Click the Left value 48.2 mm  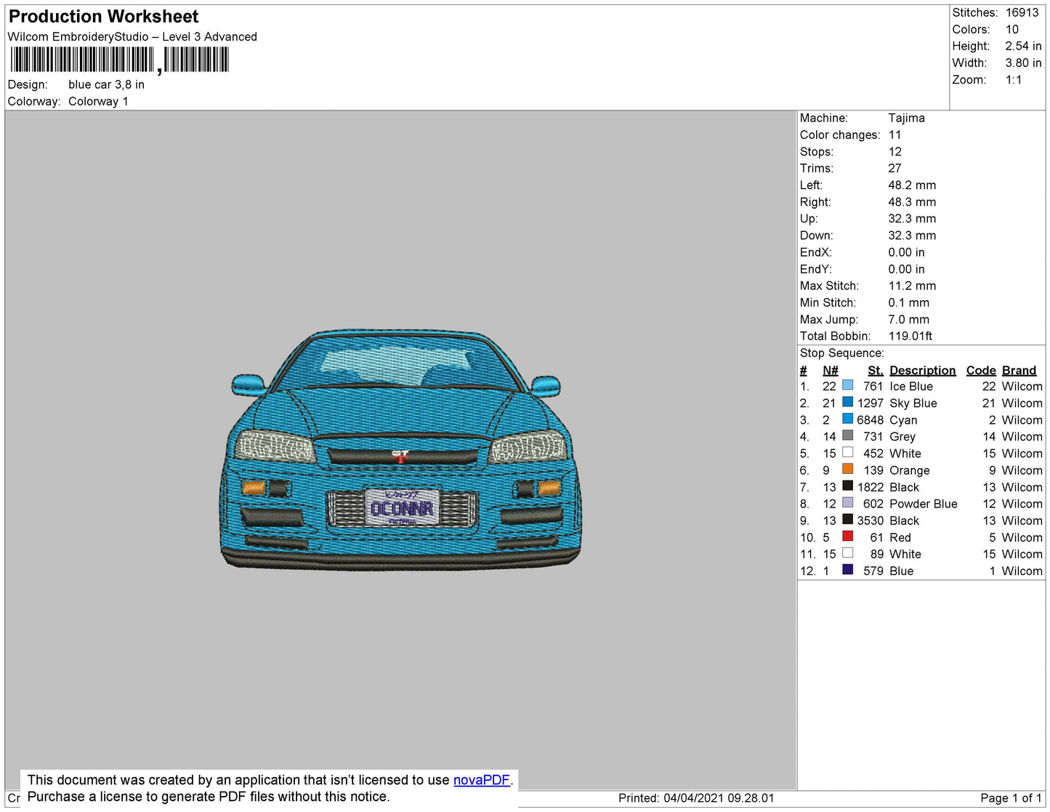tap(912, 185)
